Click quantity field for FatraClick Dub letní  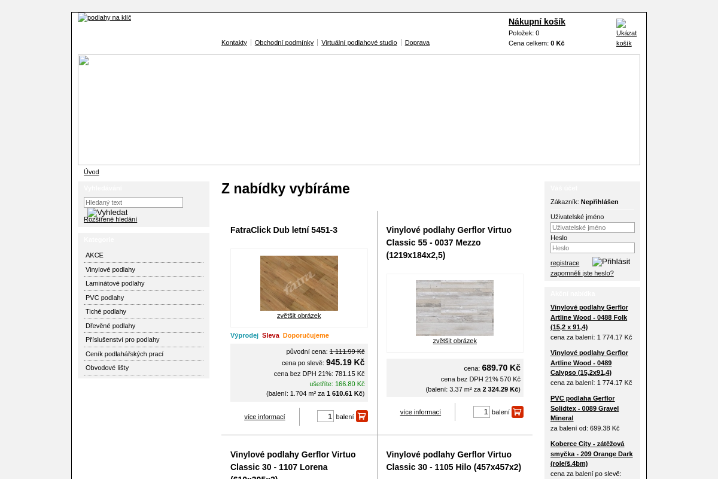tap(325, 416)
